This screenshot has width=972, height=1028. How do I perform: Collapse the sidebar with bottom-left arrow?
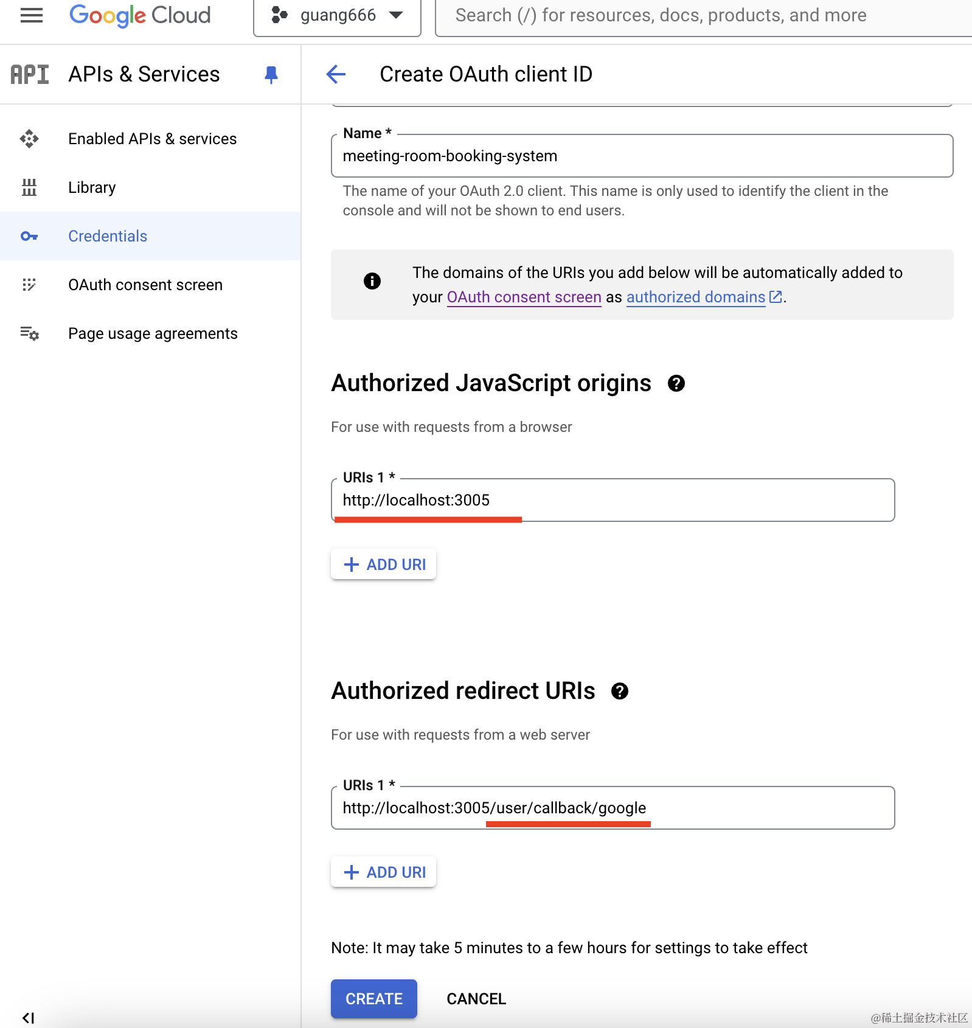[28, 1018]
